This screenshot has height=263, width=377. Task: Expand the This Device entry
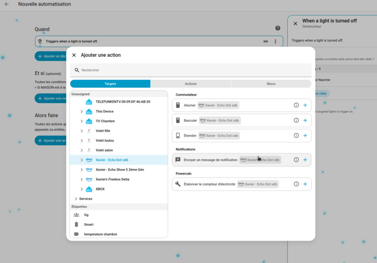pyautogui.click(x=81, y=112)
